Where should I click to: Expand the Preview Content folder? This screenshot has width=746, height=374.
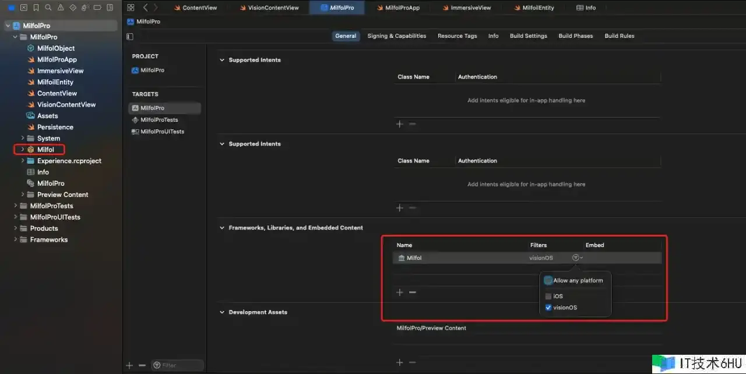23,195
